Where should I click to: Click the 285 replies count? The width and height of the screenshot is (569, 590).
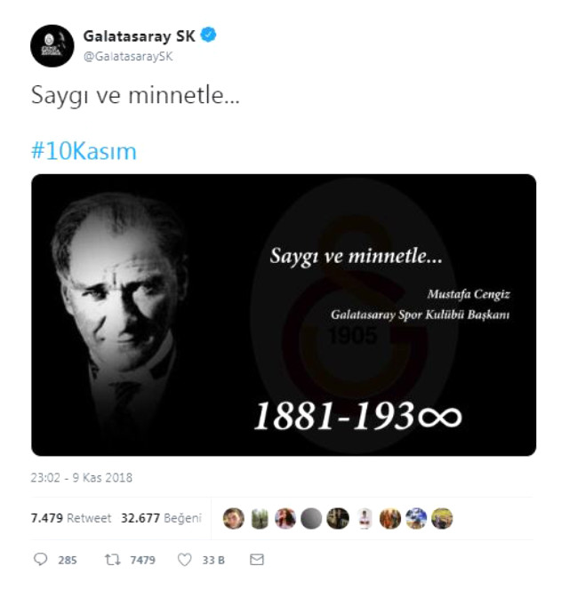coord(68,560)
